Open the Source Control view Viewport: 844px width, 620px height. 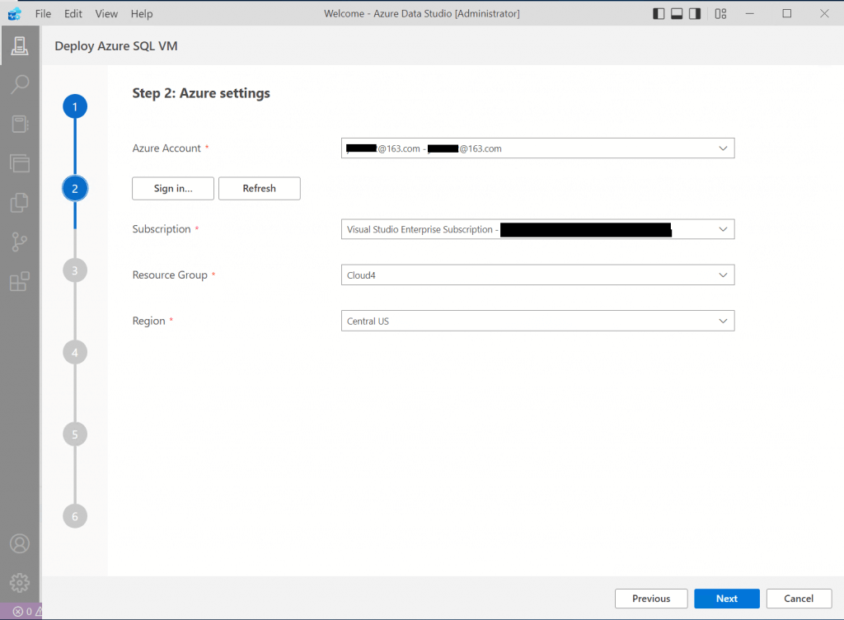point(20,242)
